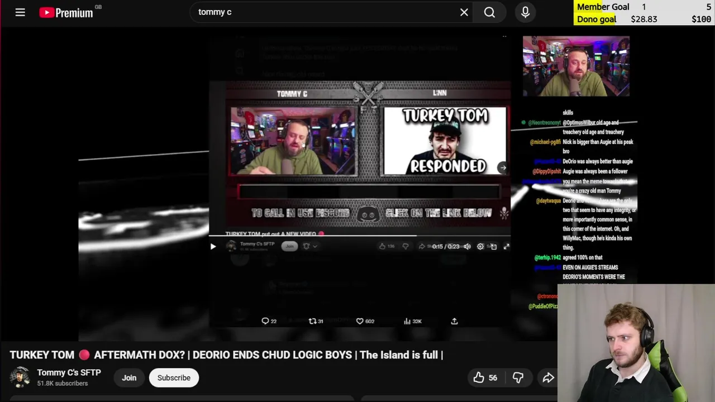Share the tweet via upload icon
The image size is (715, 402).
click(x=454, y=321)
